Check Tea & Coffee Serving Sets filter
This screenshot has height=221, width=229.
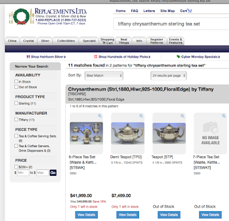point(16,136)
